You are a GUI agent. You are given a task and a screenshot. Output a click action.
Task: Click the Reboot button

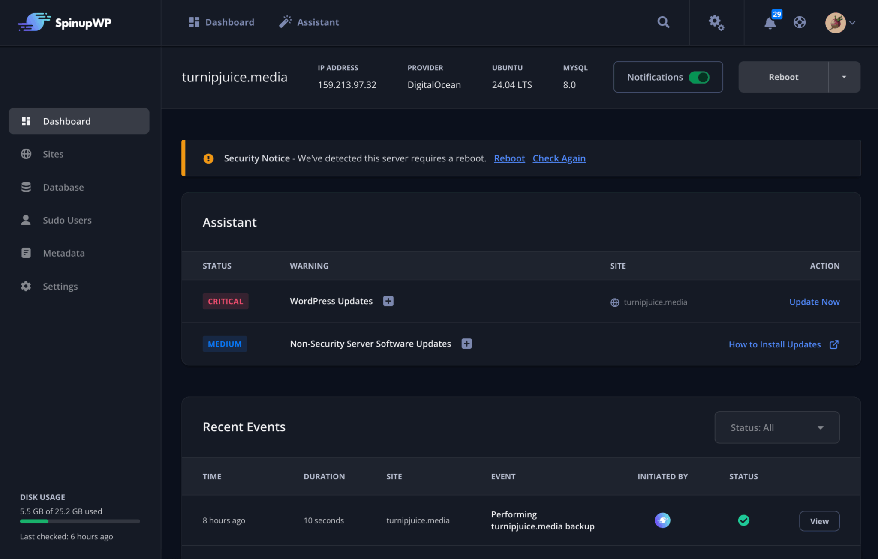pos(783,77)
